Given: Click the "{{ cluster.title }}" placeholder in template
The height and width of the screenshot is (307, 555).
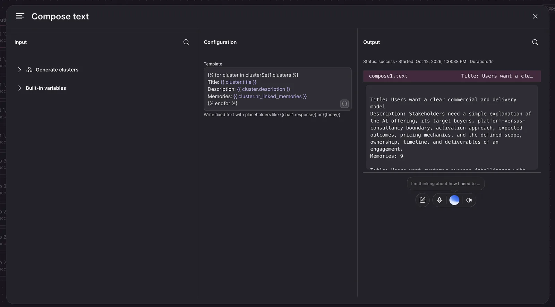Looking at the screenshot, I should 239,82.
